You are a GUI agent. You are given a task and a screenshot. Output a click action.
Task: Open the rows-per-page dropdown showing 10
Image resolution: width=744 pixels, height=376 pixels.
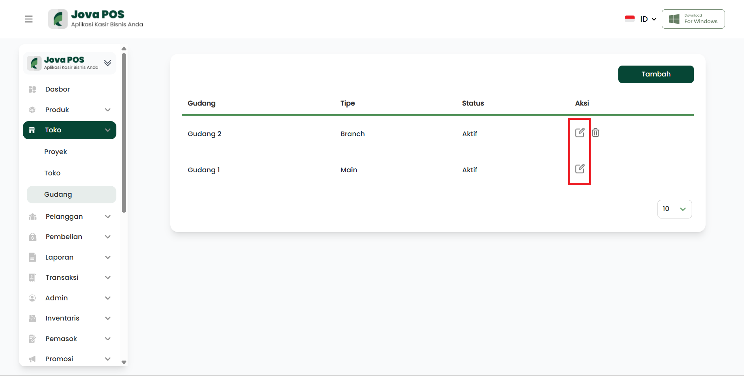click(674, 209)
